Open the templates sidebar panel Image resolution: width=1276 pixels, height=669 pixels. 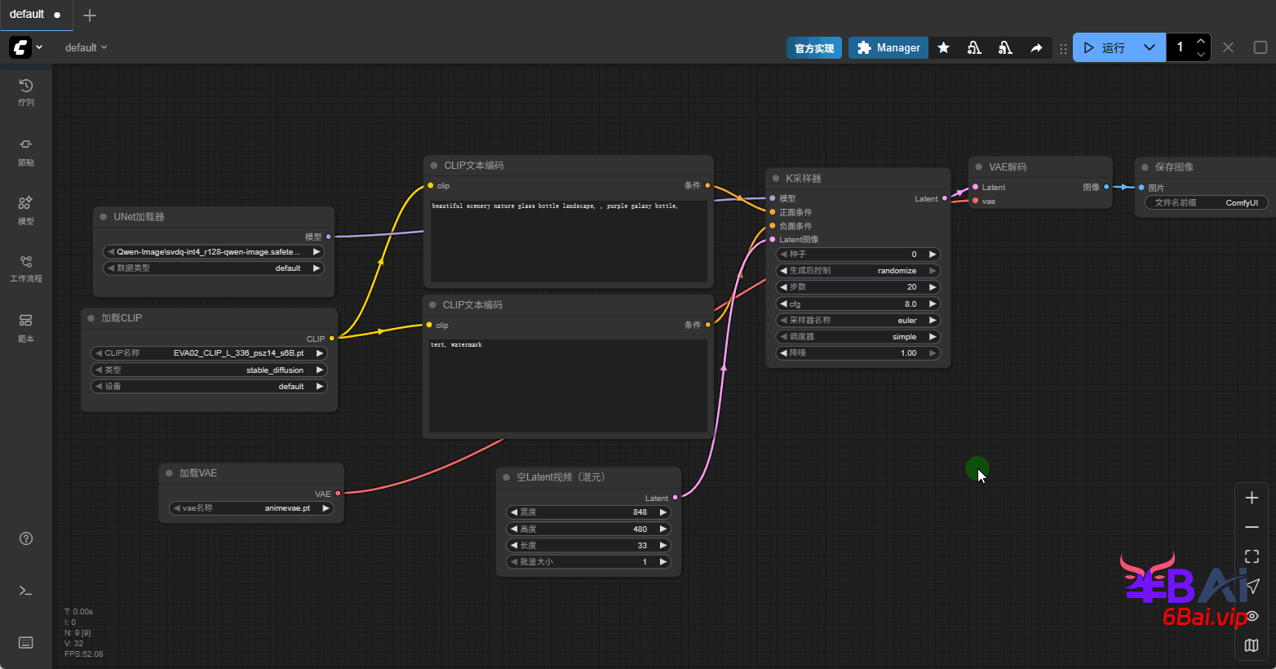tap(26, 326)
